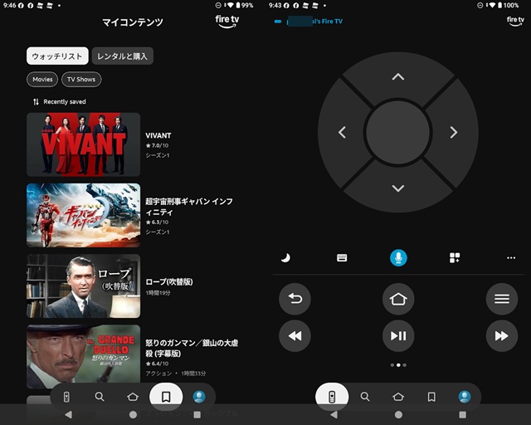This screenshot has height=425, width=531.
Task: Open the keyboard input icon
Action: click(342, 258)
